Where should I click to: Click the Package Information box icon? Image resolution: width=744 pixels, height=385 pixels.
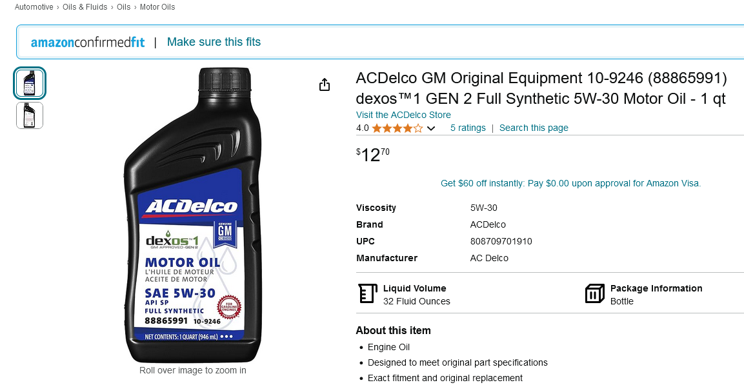(x=594, y=294)
